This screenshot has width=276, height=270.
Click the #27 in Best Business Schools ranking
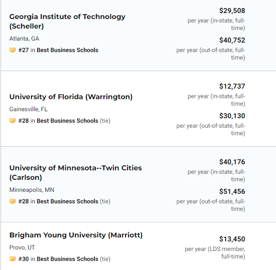(x=58, y=50)
